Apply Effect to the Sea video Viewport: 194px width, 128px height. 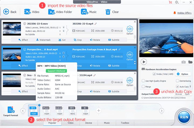point(23,92)
